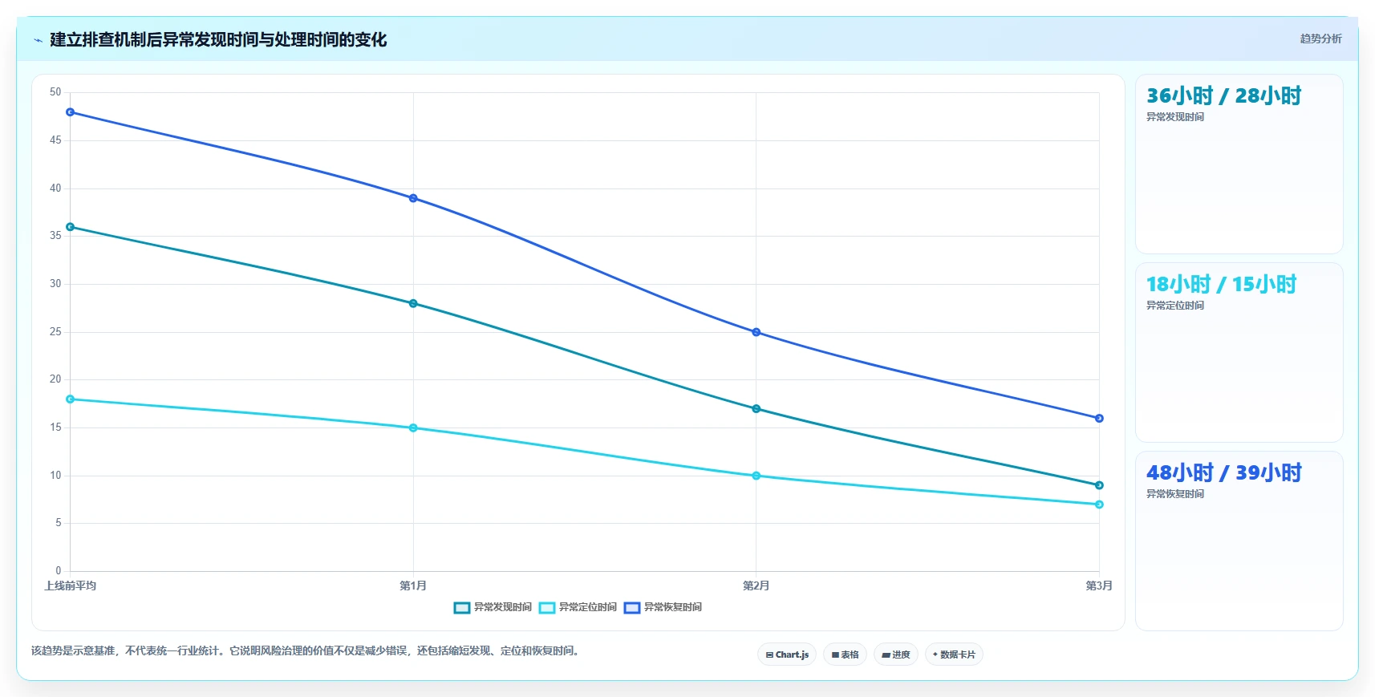1375x697 pixels.
Task: Toggle the 异常定位时间 legend series
Action: pos(578,607)
